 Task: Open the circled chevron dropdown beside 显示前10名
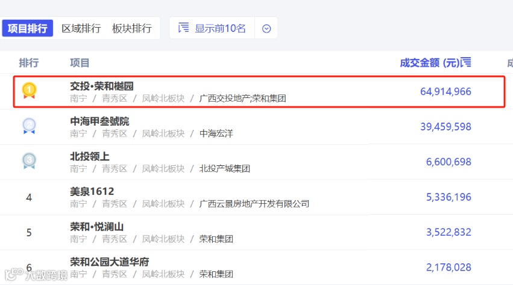click(x=266, y=28)
